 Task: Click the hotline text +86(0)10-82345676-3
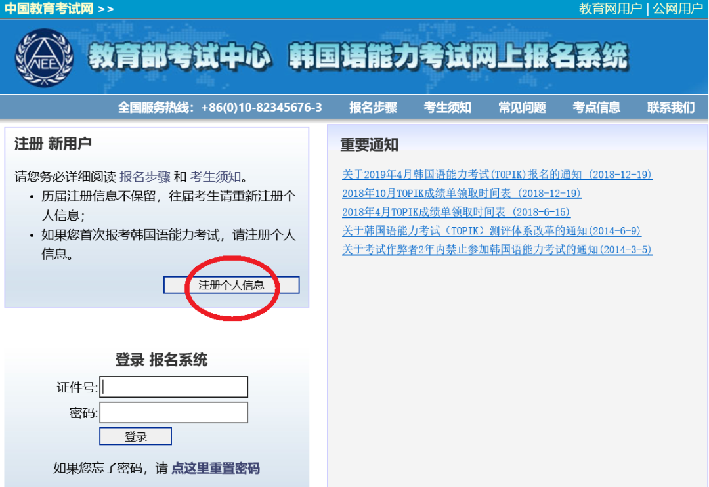point(261,108)
